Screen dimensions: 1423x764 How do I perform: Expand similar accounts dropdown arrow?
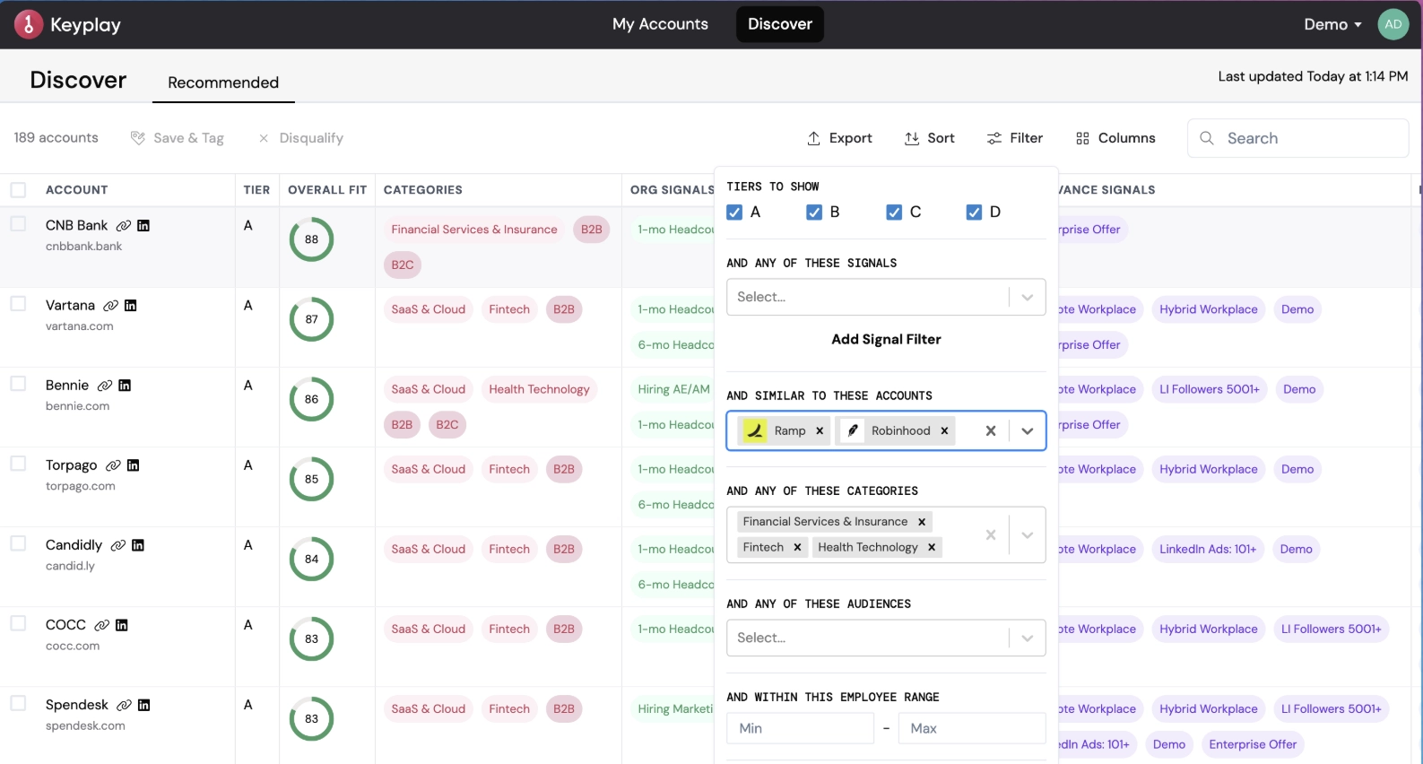coord(1028,430)
